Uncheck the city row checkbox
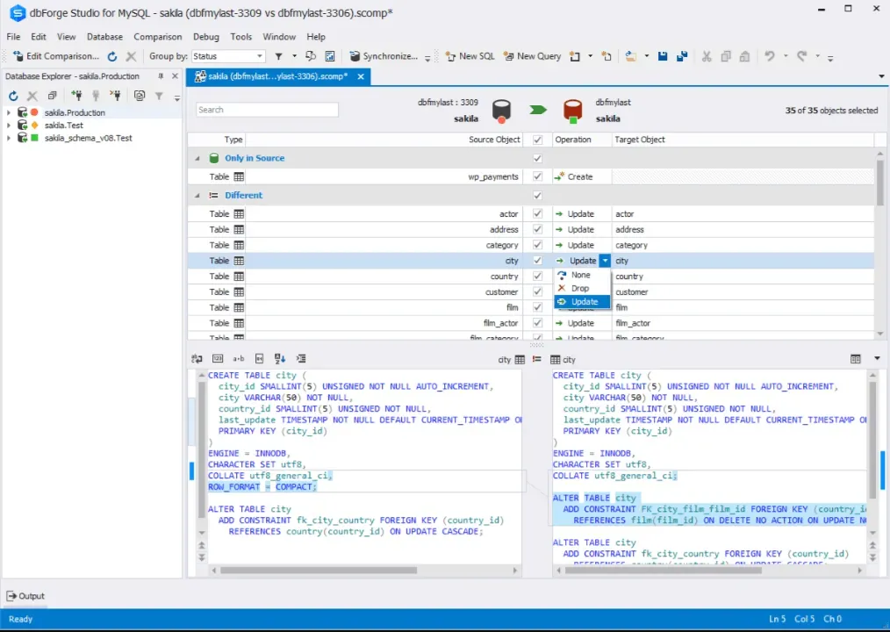This screenshot has width=890, height=632. coord(537,261)
